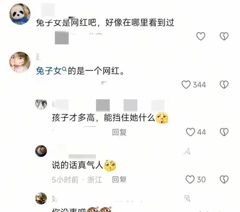Open the moon avatar profile

41,151
